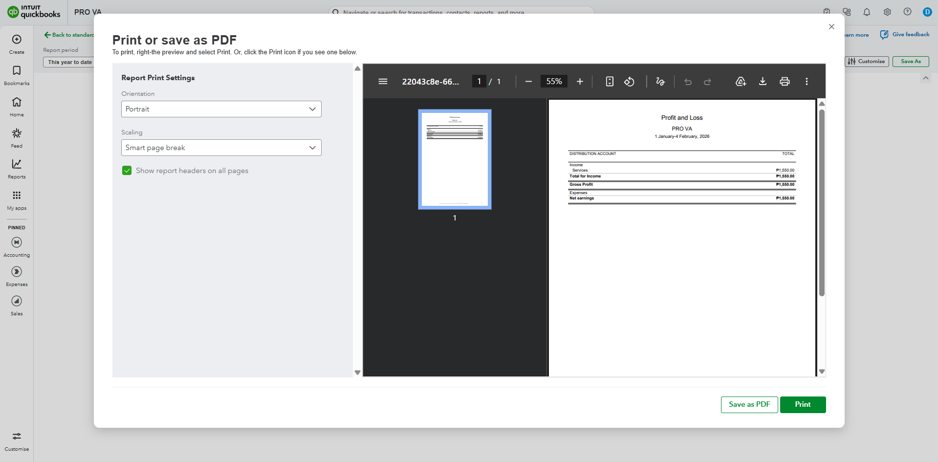Uncheck Show report headers on all pages

click(x=127, y=171)
